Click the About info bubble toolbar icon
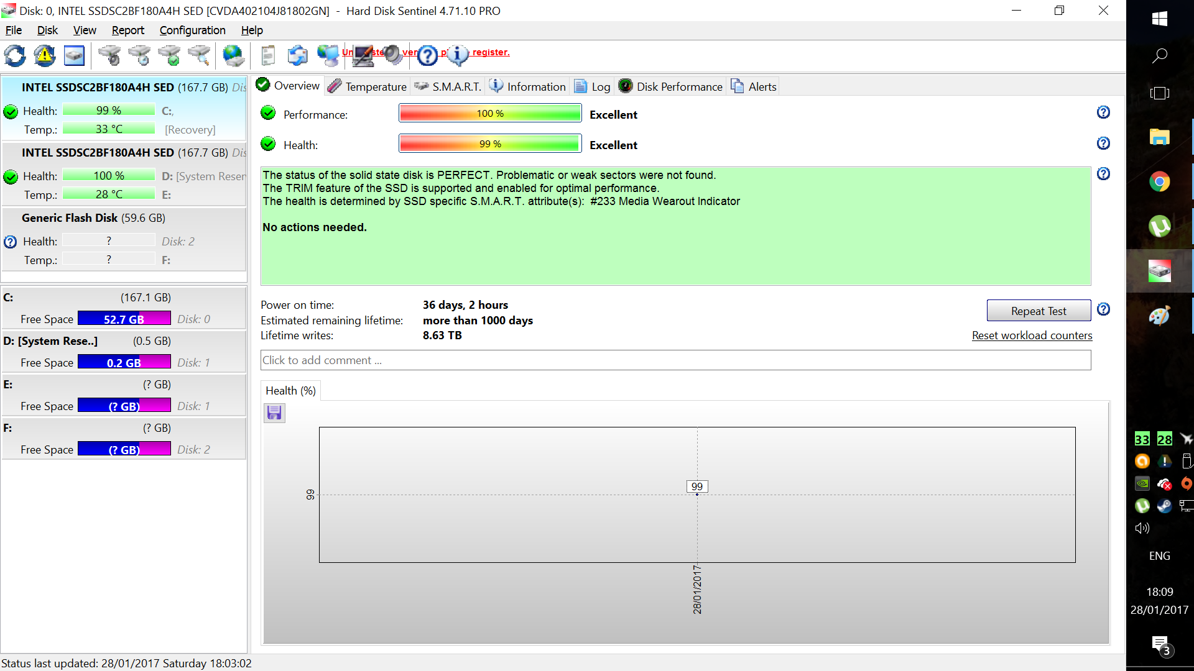This screenshot has width=1194, height=671. 458,56
